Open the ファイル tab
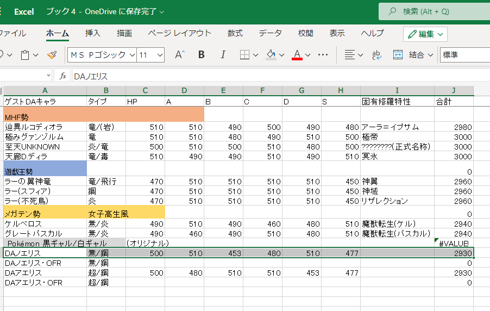Screen dimensions: 490x311 point(12,33)
